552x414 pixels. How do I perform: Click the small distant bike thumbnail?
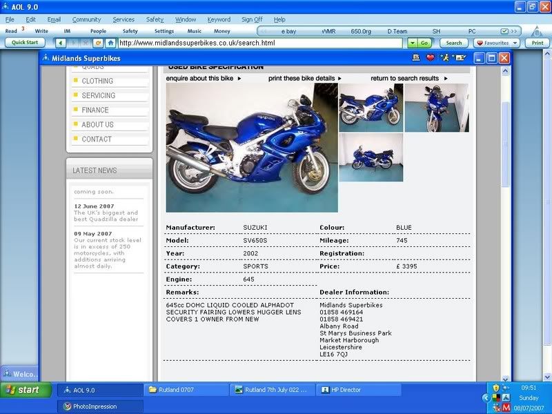tap(371, 157)
